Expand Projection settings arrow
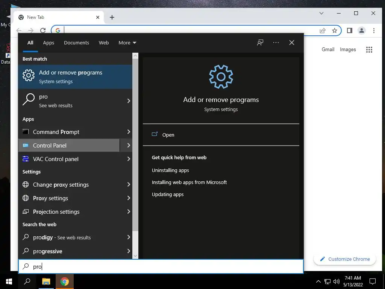Viewport: 385px width, 289px height. pyautogui.click(x=129, y=211)
